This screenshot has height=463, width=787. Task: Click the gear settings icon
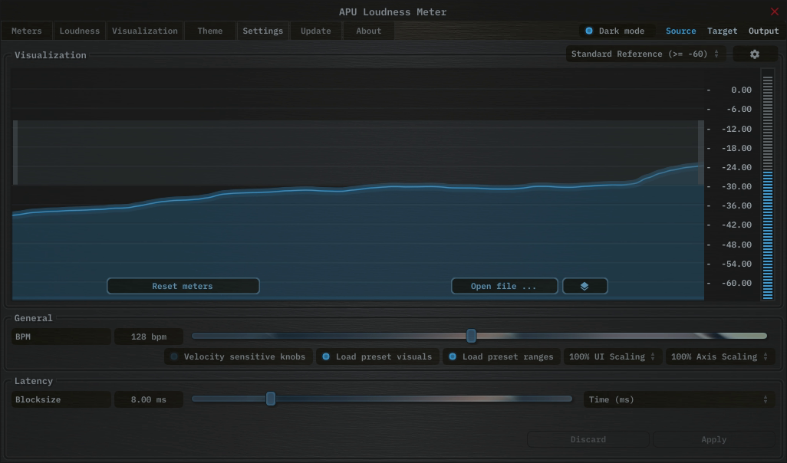coord(754,54)
